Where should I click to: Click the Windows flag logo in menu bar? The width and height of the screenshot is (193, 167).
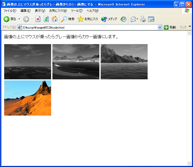click(187, 11)
